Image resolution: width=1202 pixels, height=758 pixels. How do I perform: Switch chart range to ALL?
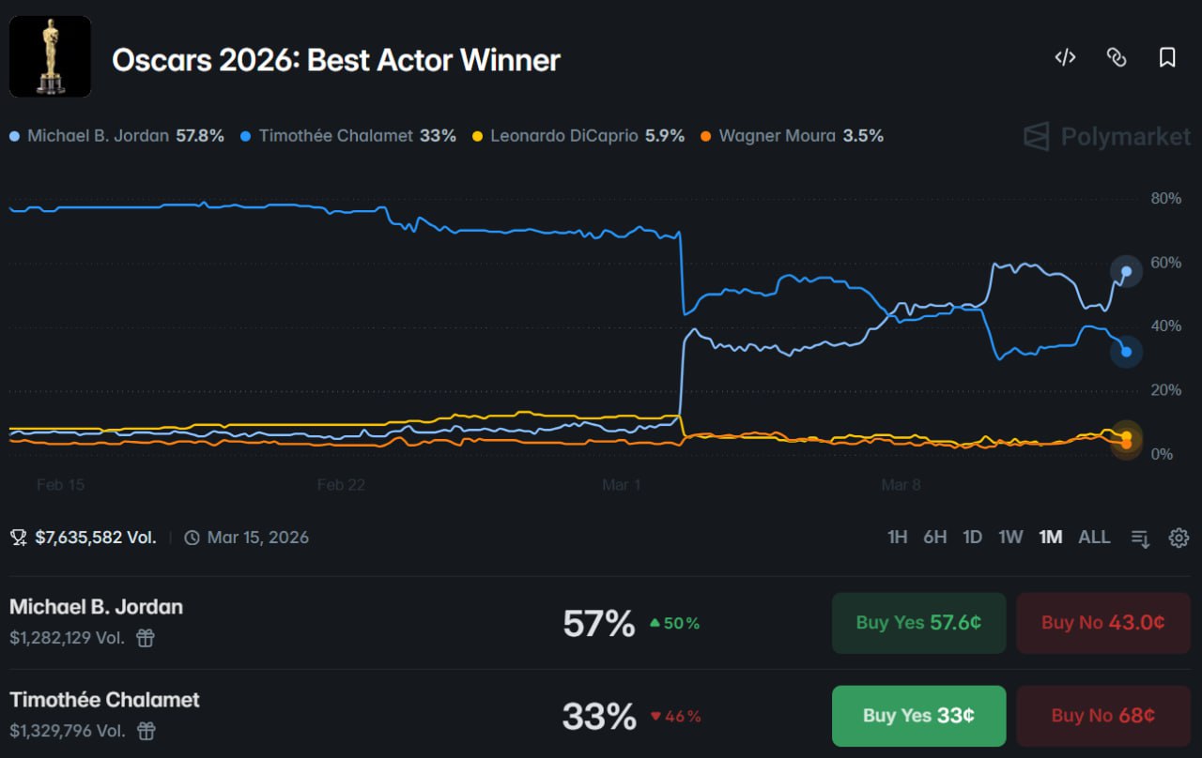pos(1093,537)
